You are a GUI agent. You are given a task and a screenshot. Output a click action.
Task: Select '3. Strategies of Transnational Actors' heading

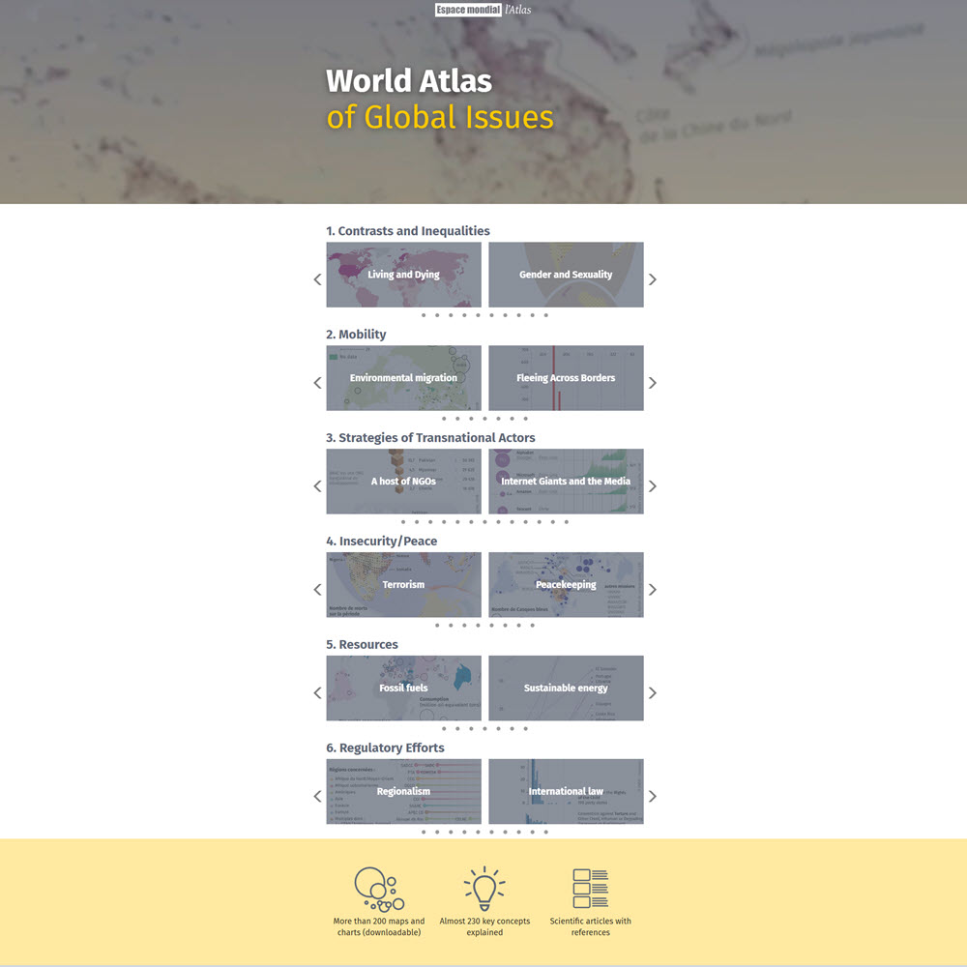(x=430, y=438)
